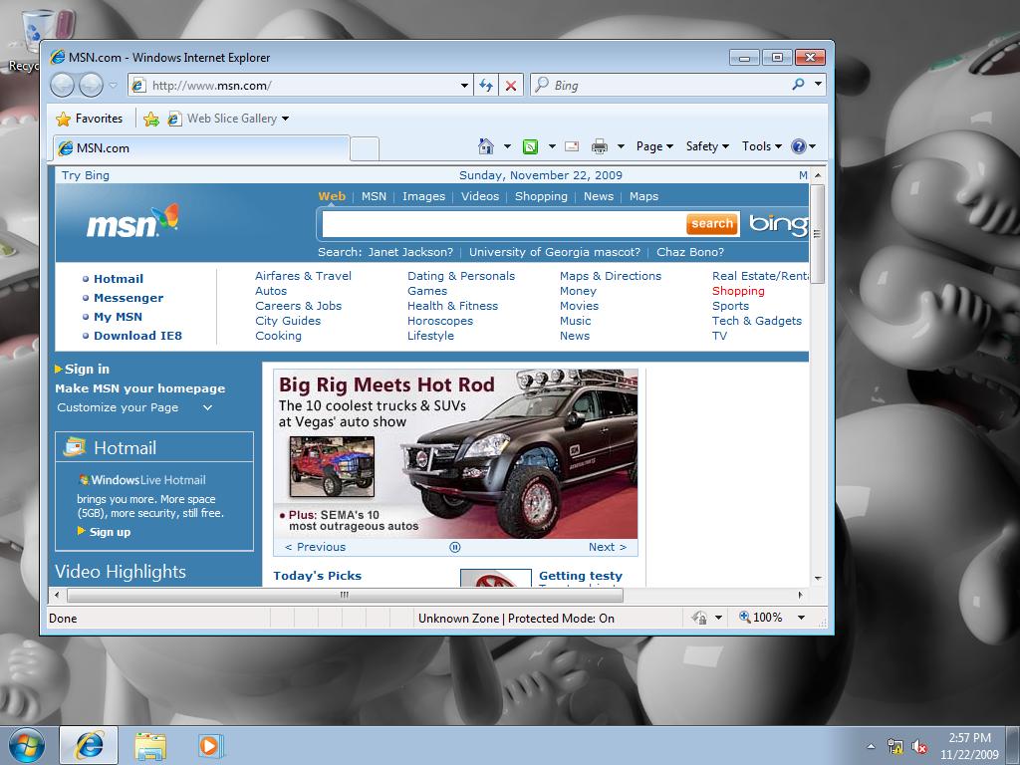Click the Home icon in command bar
1020x765 pixels.
click(486, 146)
